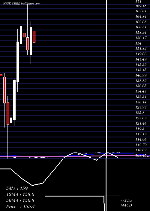Viewport: 150px width, 211px height.
Task: Click the 12MA : 158.6 readout
Action: (x=20, y=194)
